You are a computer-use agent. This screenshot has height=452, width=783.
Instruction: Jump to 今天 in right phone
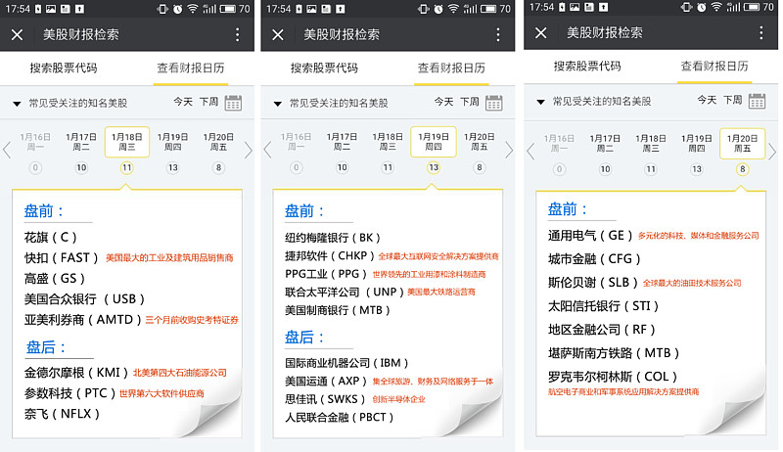[707, 100]
